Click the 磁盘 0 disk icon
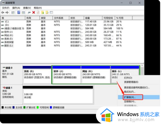The height and width of the screenshot is (124, 161). coord(4,68)
